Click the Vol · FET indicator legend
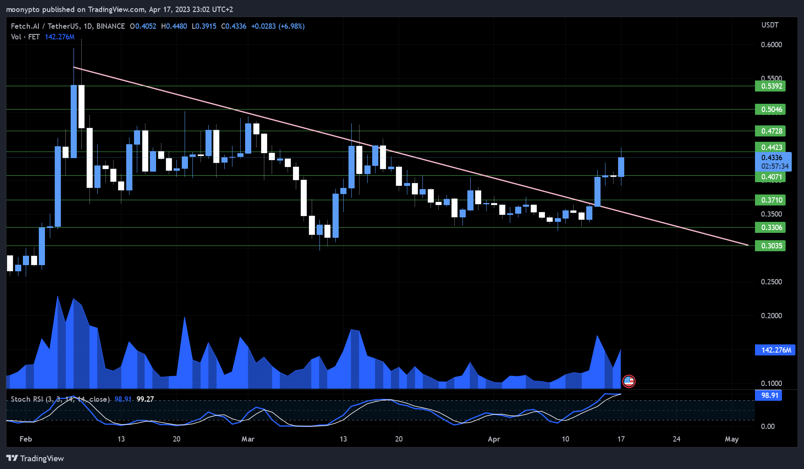804x469 pixels. pyautogui.click(x=25, y=37)
